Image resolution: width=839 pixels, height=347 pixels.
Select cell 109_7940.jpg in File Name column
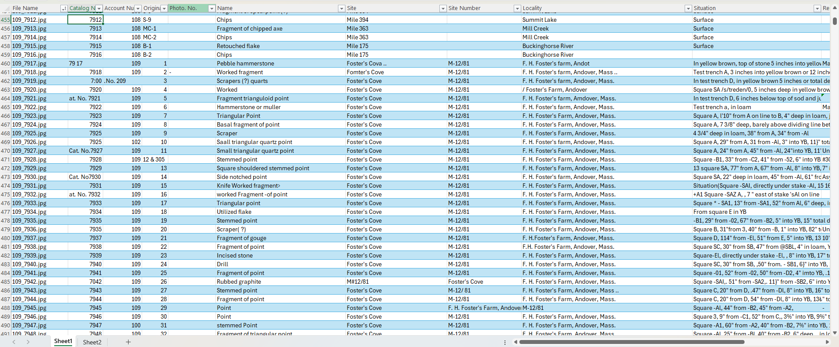tap(29, 264)
